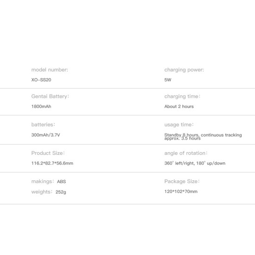The image size is (255, 255).
Task: Select the 300mAh/3.7V value
Action: 45,135
